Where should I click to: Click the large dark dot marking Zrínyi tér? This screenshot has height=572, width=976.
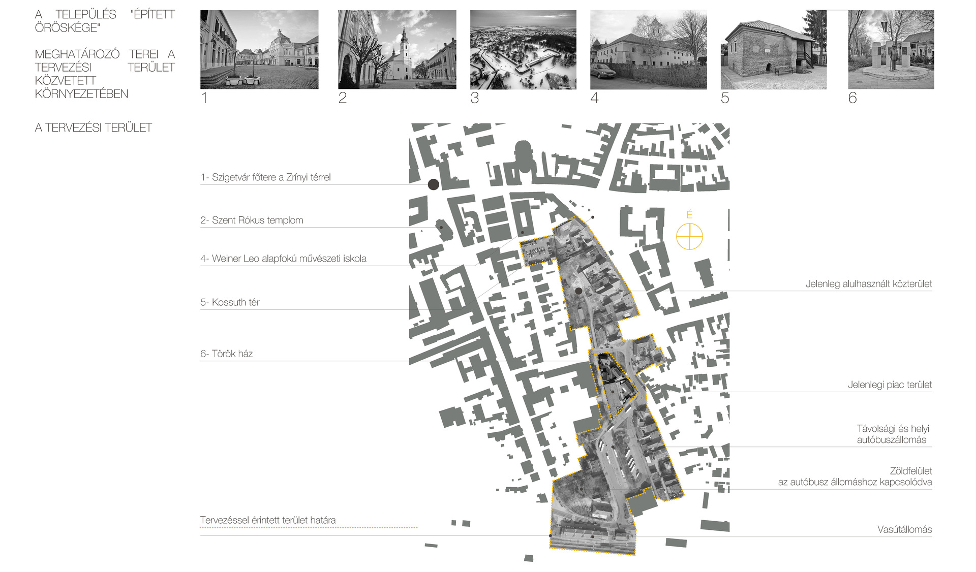pyautogui.click(x=433, y=184)
